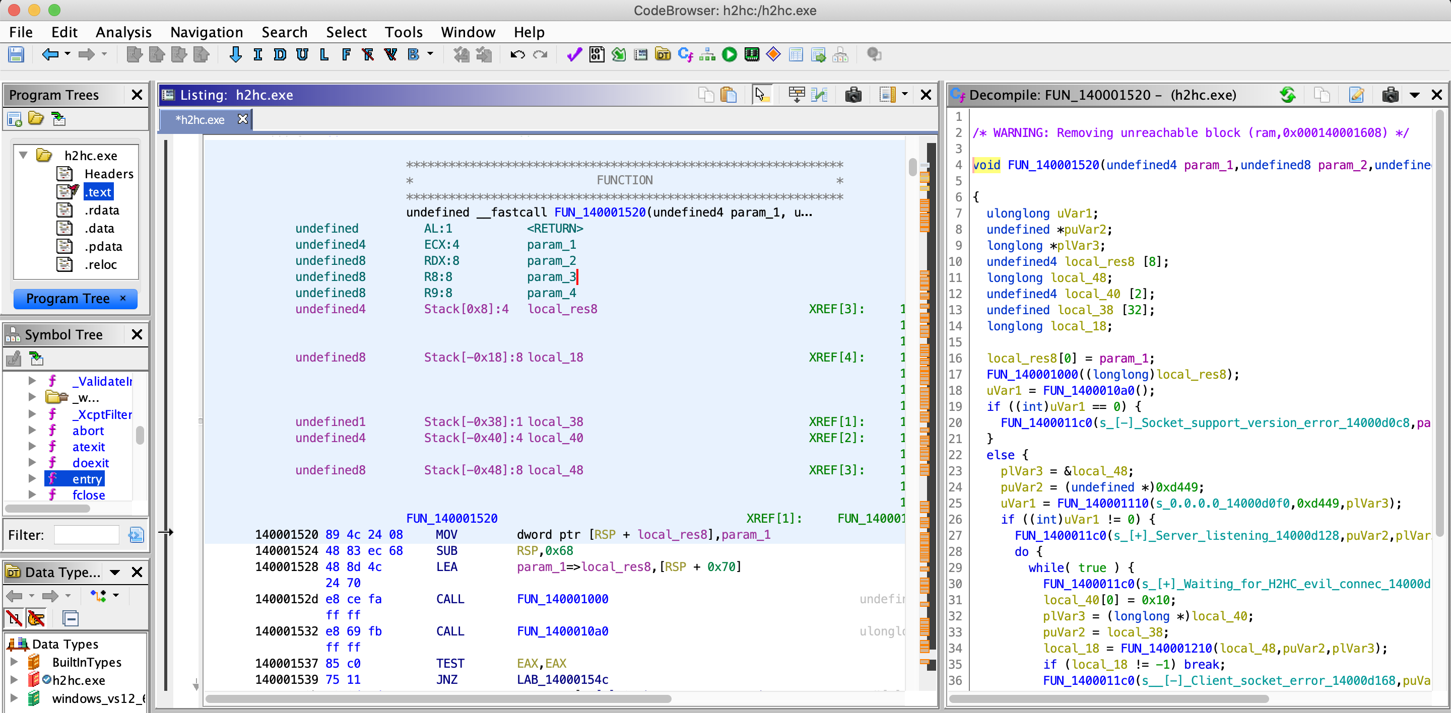Click the next Bookmark 'B' navigation icon

[414, 54]
